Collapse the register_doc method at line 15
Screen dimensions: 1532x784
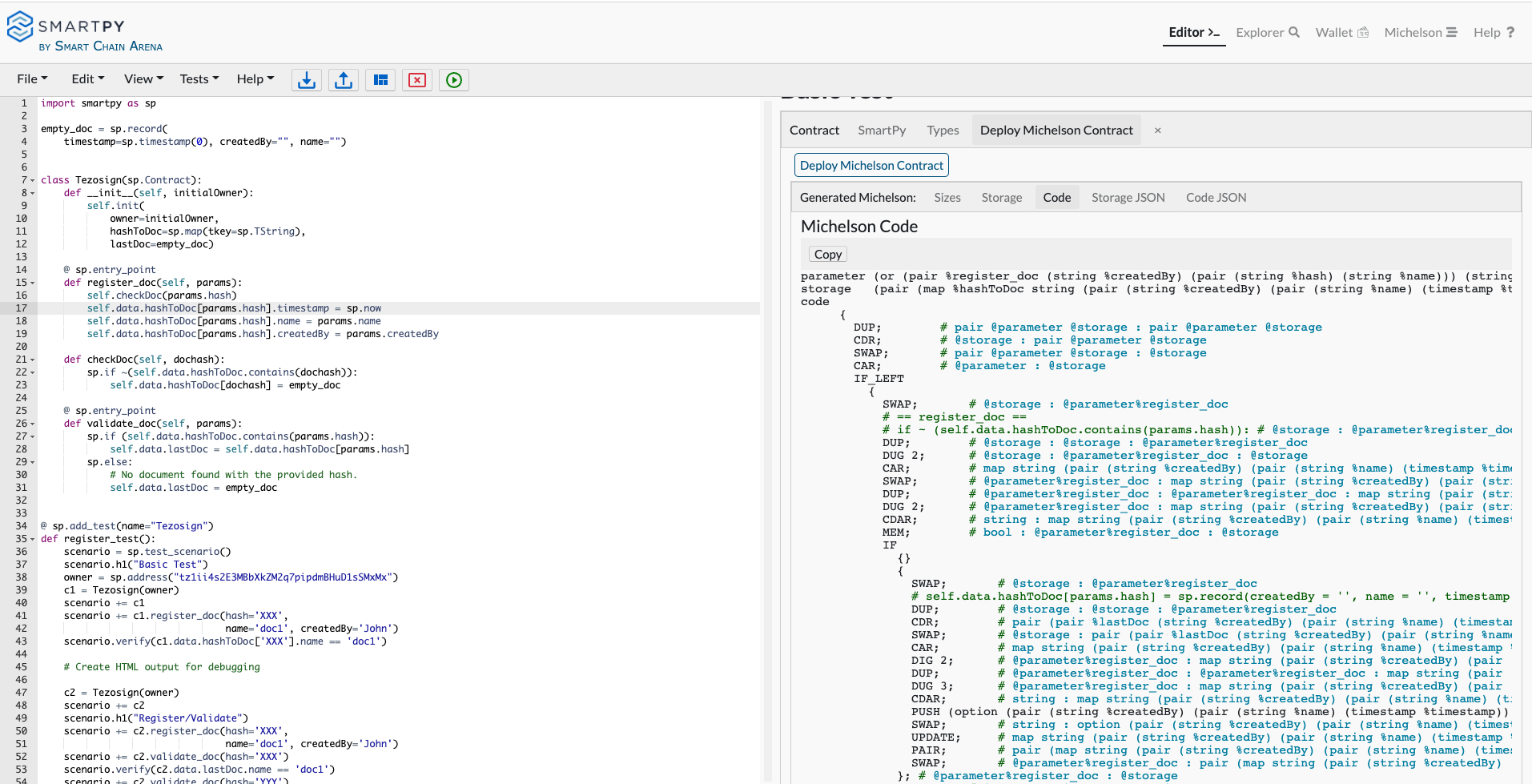tap(33, 283)
